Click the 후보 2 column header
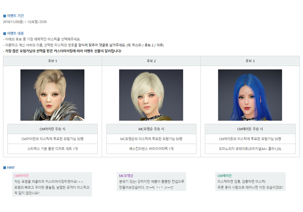 click(151, 61)
